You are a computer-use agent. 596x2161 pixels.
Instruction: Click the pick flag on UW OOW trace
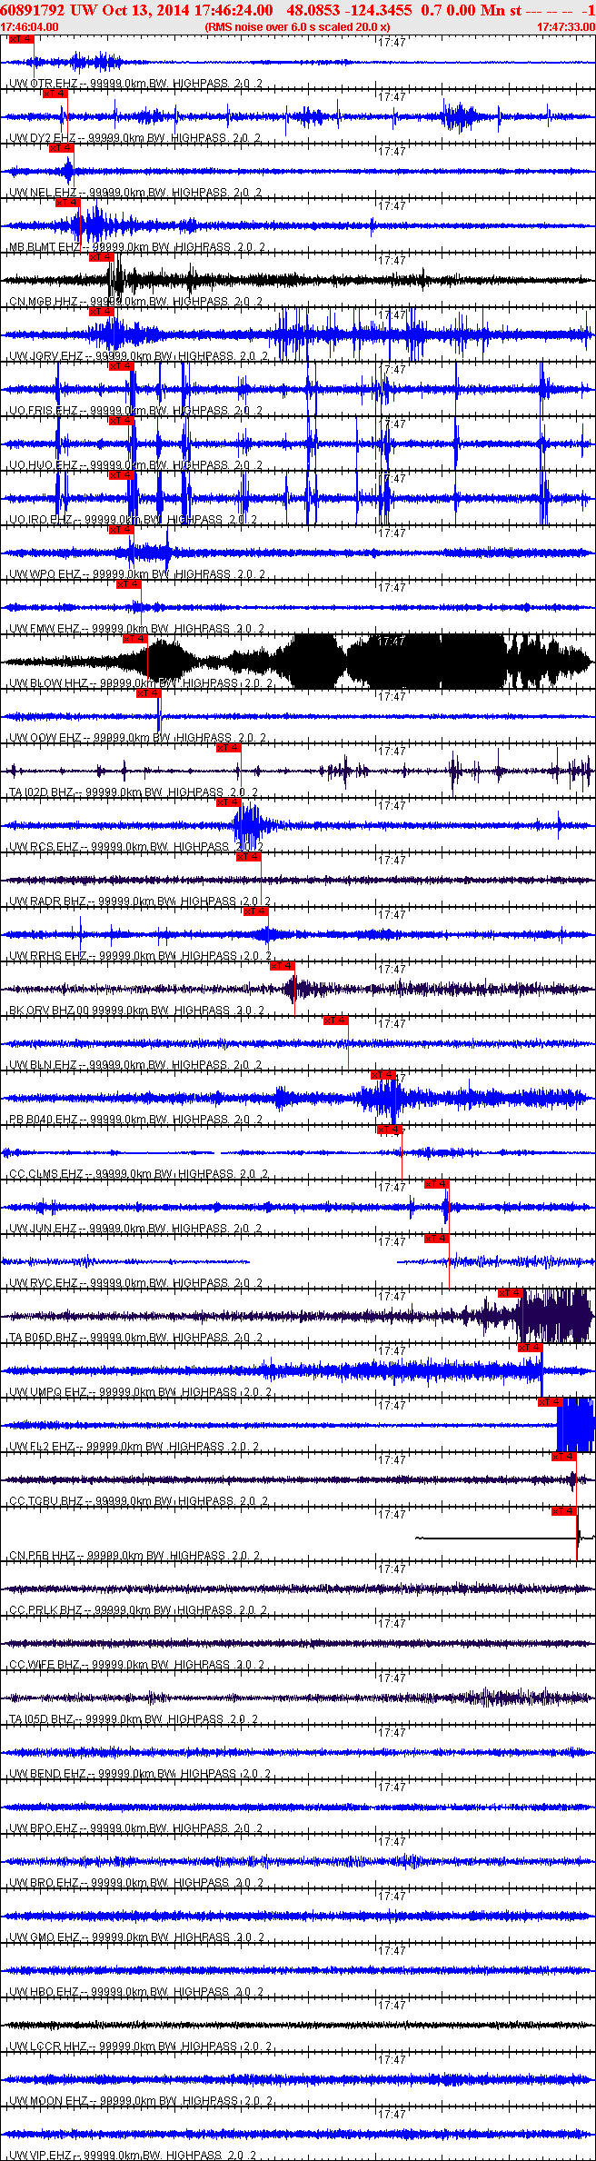[148, 693]
